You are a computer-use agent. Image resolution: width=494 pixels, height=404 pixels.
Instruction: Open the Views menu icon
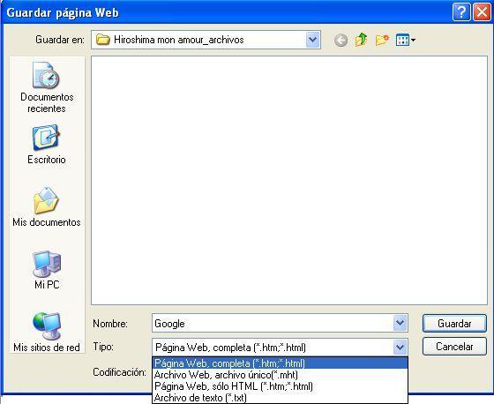click(x=406, y=40)
